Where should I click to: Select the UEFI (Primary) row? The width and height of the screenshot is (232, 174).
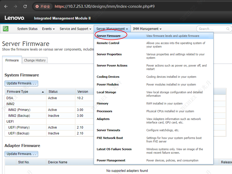[x=49, y=127]
